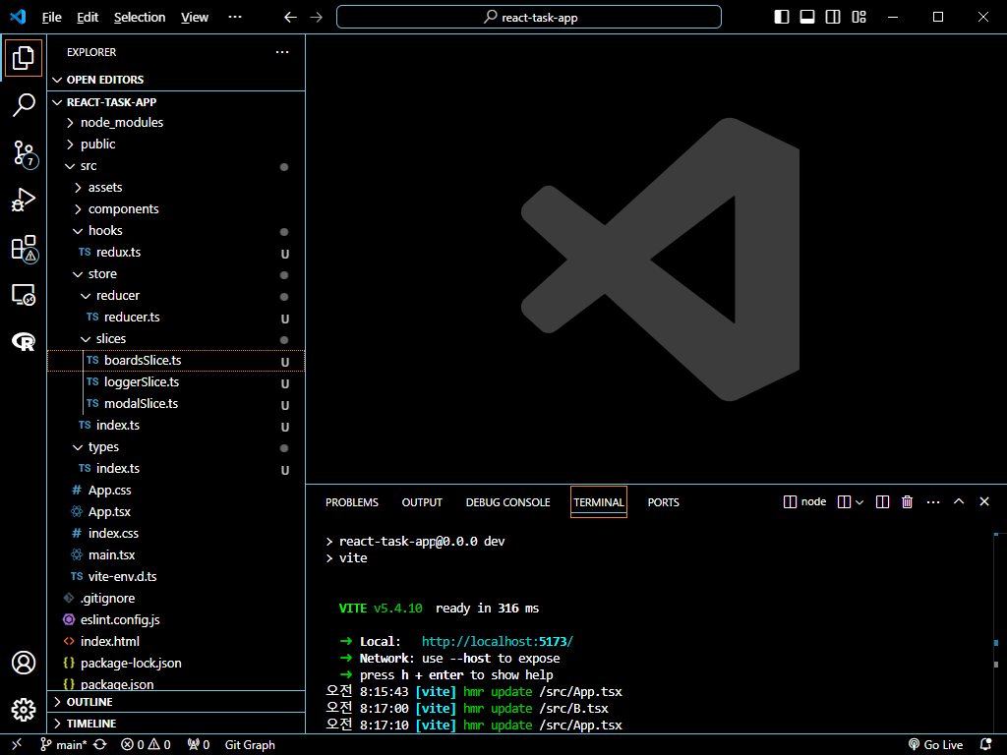Open the localhost:5173 link in terminal

[x=497, y=641]
